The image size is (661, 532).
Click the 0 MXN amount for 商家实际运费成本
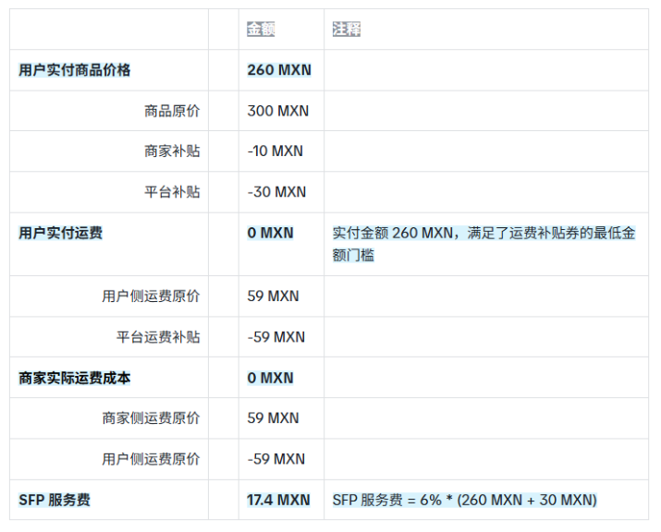tap(270, 378)
